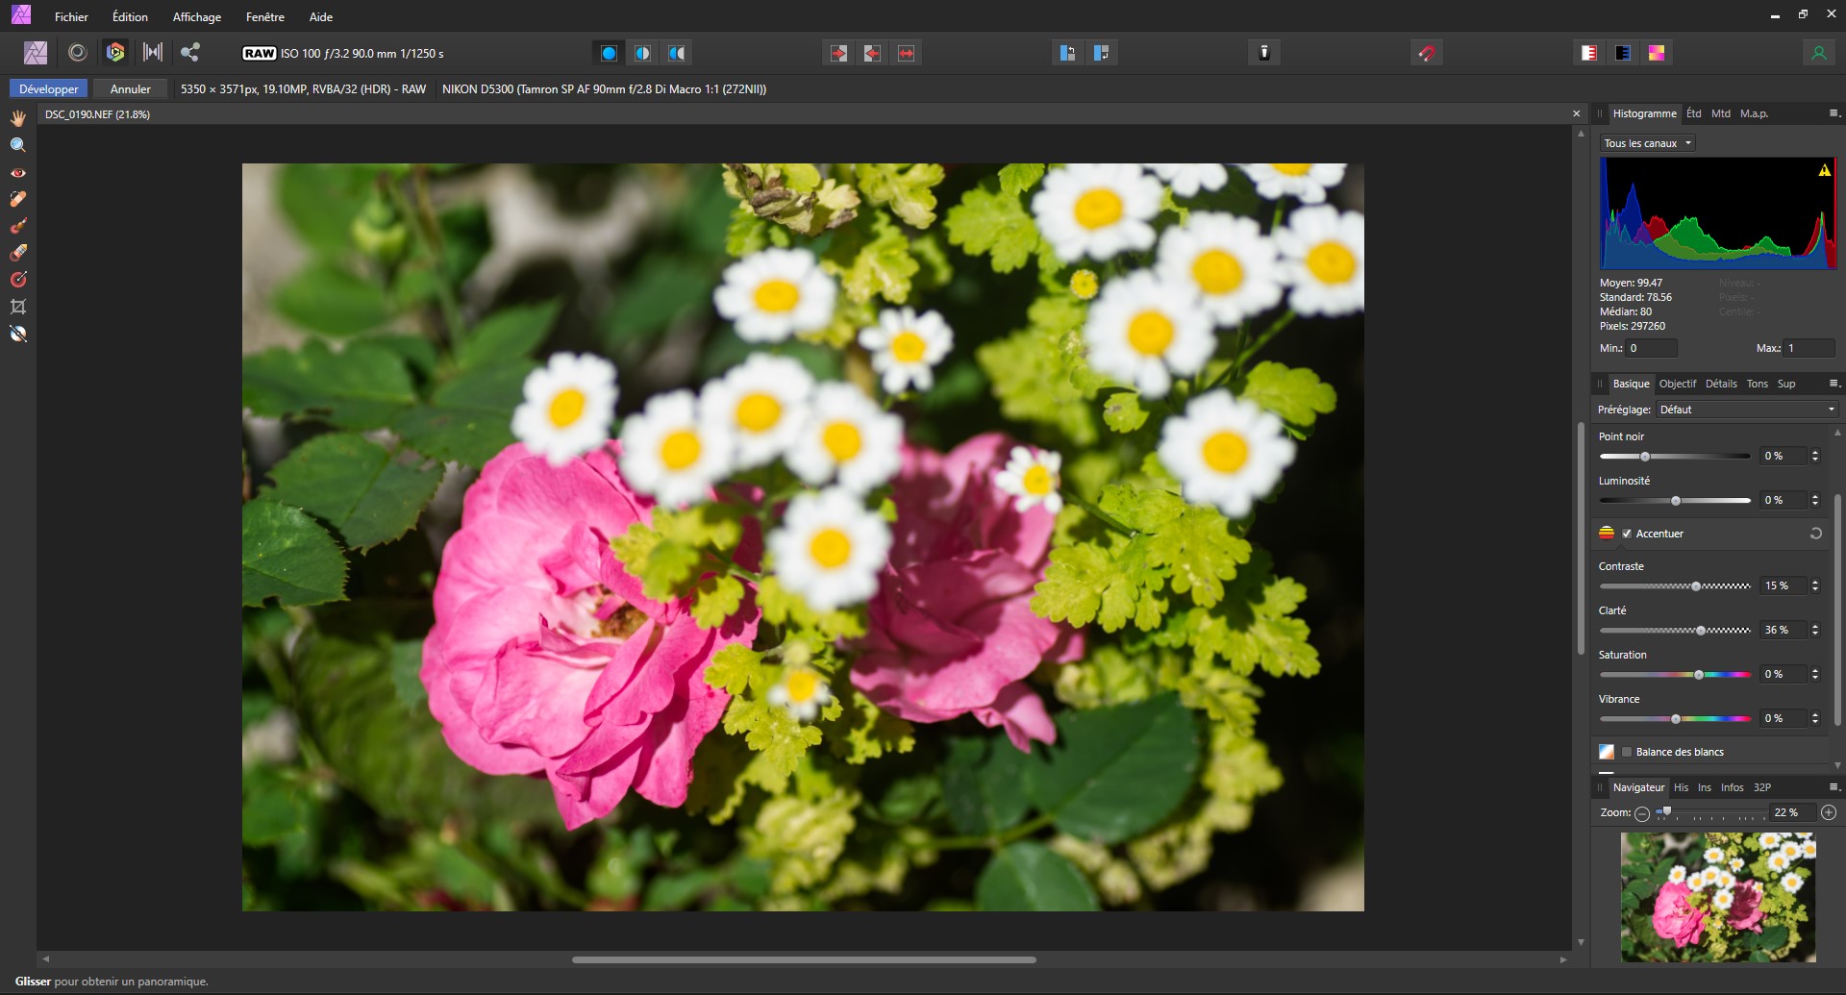Click the Développer button
The height and width of the screenshot is (995, 1846).
point(49,88)
